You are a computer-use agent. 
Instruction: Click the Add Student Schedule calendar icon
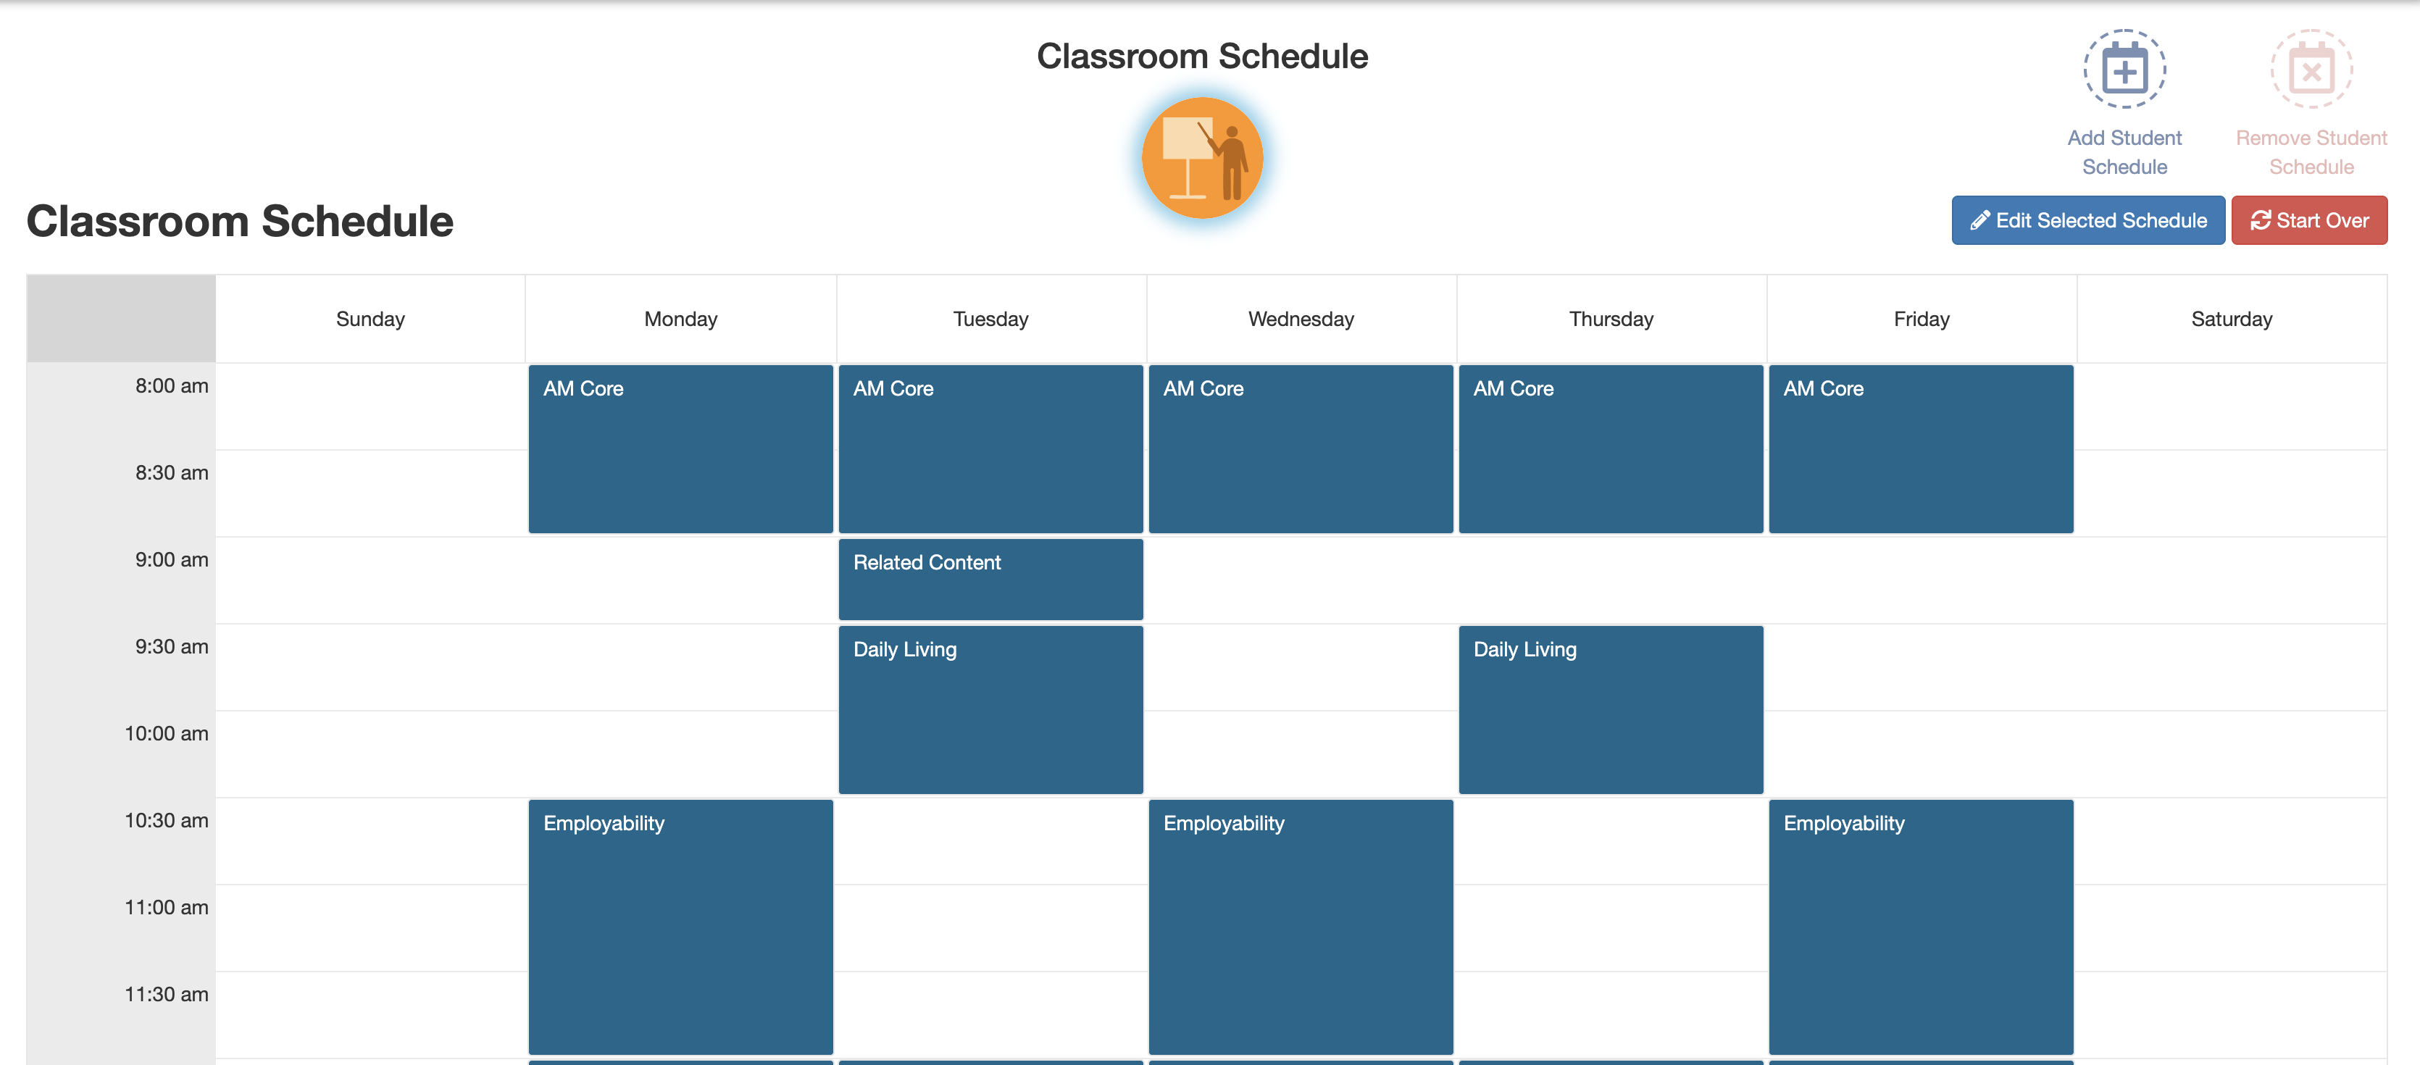pos(2124,69)
